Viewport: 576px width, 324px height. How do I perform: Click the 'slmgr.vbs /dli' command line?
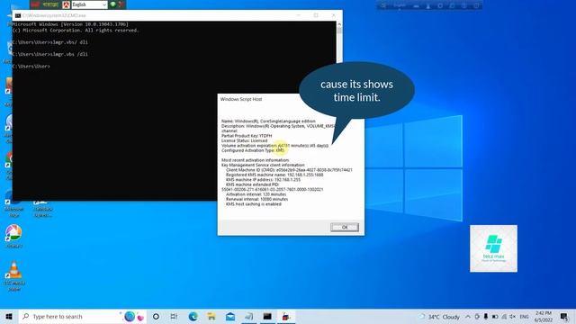pyautogui.click(x=50, y=54)
